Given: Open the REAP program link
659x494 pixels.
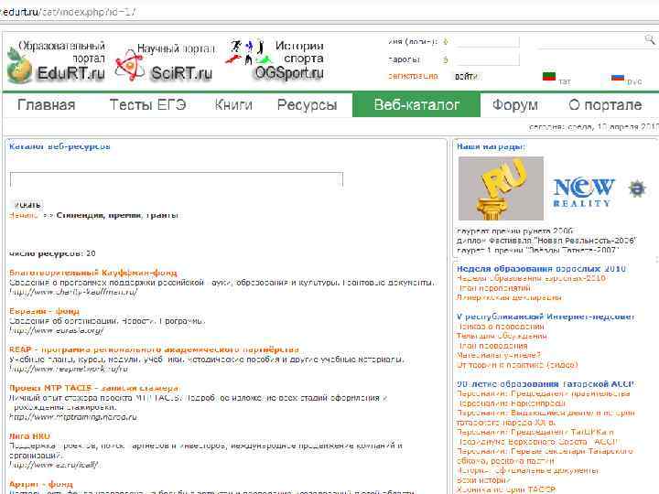Looking at the screenshot, I should pos(154,349).
